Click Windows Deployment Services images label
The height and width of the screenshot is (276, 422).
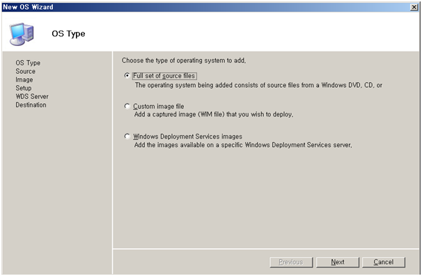(x=187, y=137)
